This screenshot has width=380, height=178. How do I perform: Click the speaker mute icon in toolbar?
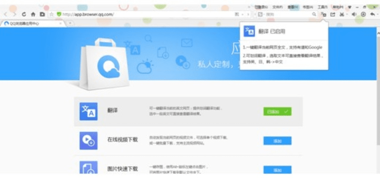[354, 15]
